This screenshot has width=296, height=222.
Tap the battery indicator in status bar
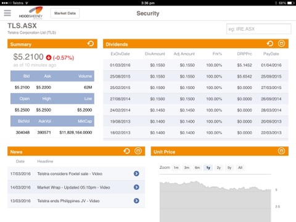click(290, 3)
